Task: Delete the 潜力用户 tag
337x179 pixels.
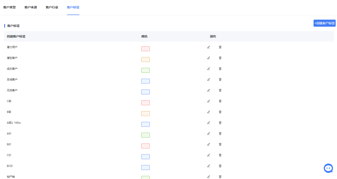Action: (220, 47)
